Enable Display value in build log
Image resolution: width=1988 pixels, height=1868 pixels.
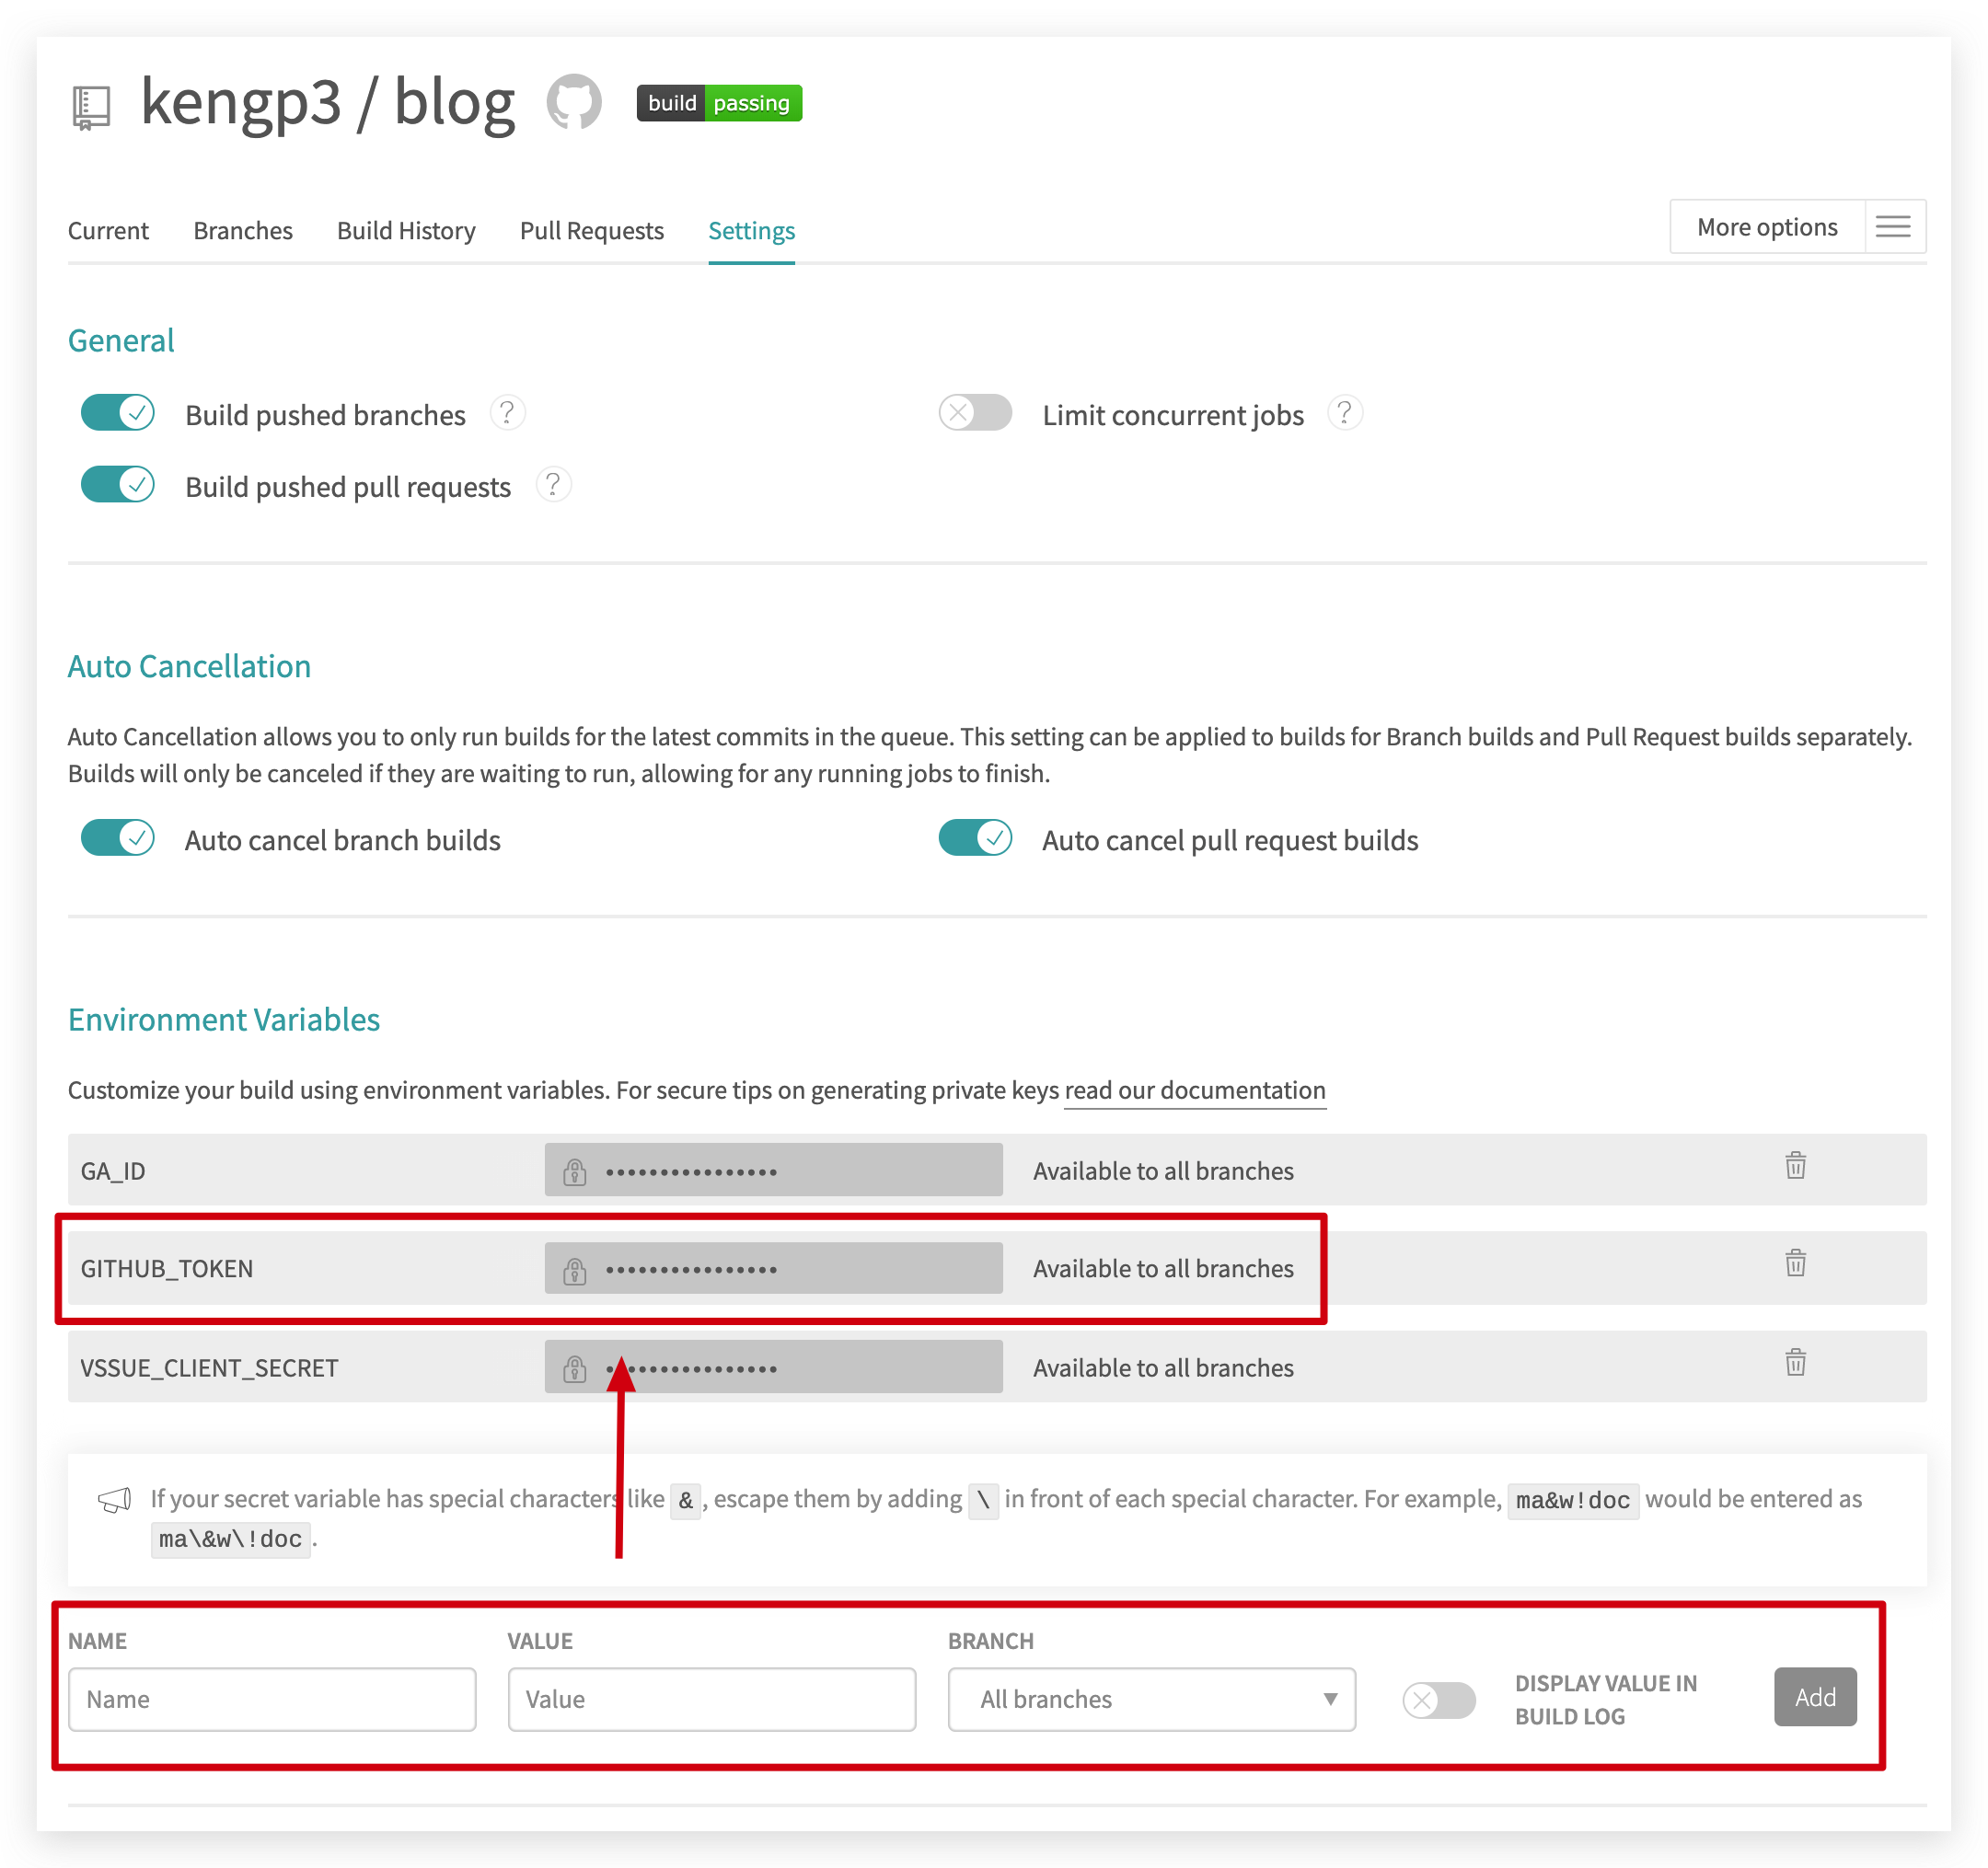tap(1439, 1700)
